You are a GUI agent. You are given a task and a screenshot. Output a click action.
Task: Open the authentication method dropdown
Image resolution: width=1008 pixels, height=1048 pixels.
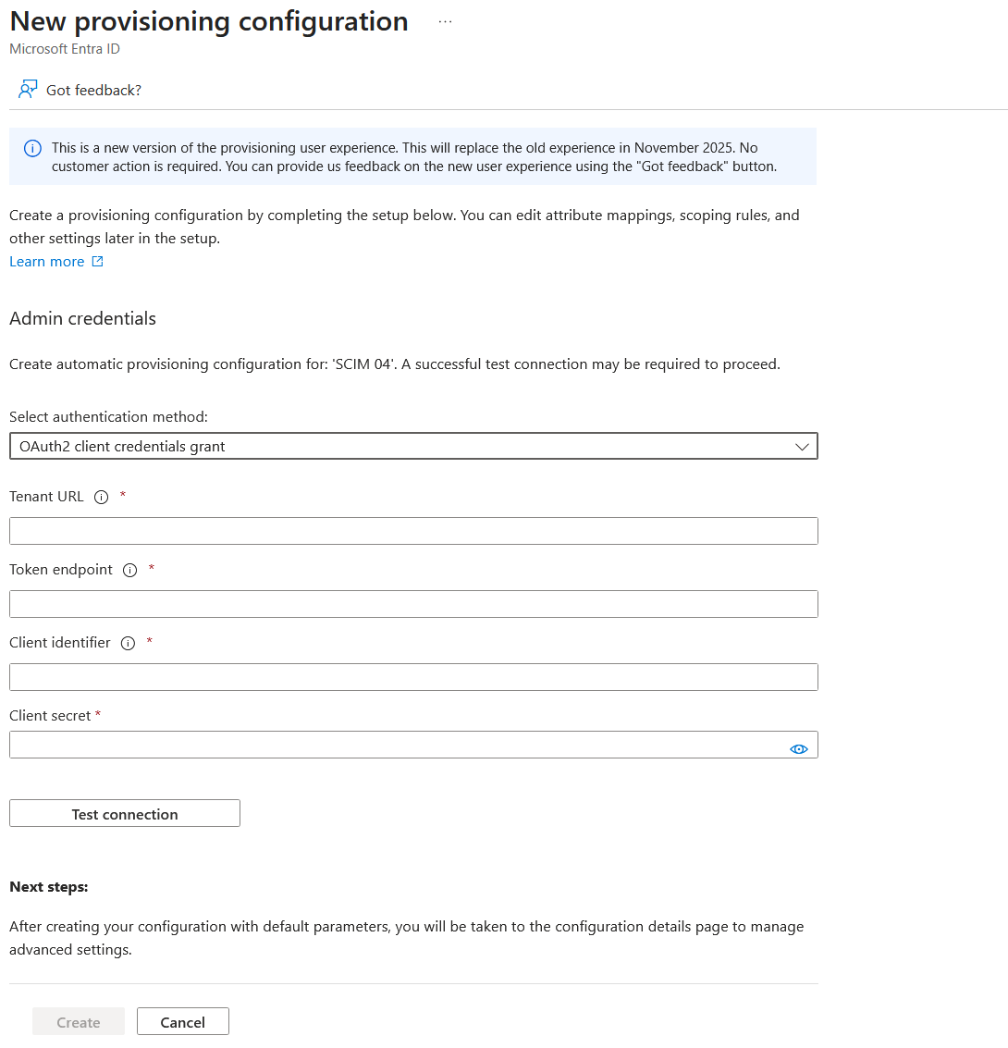click(413, 446)
